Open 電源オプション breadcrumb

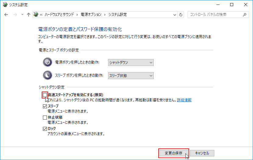pyautogui.click(x=91, y=15)
